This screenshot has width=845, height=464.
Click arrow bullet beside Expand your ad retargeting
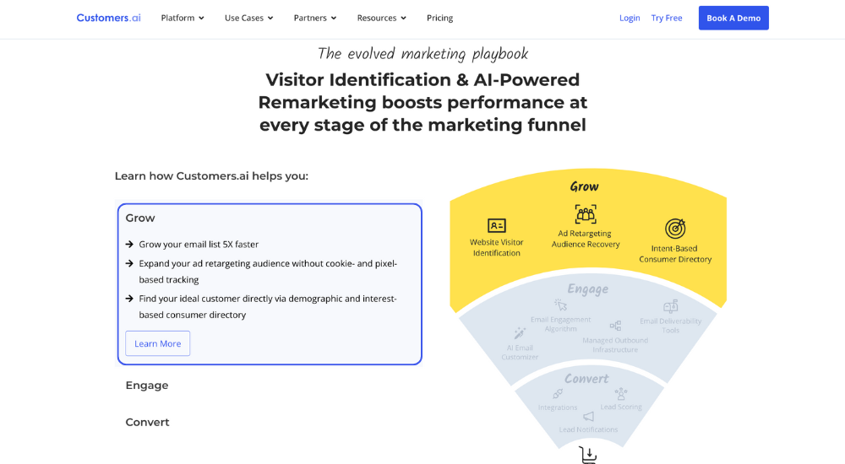(129, 264)
